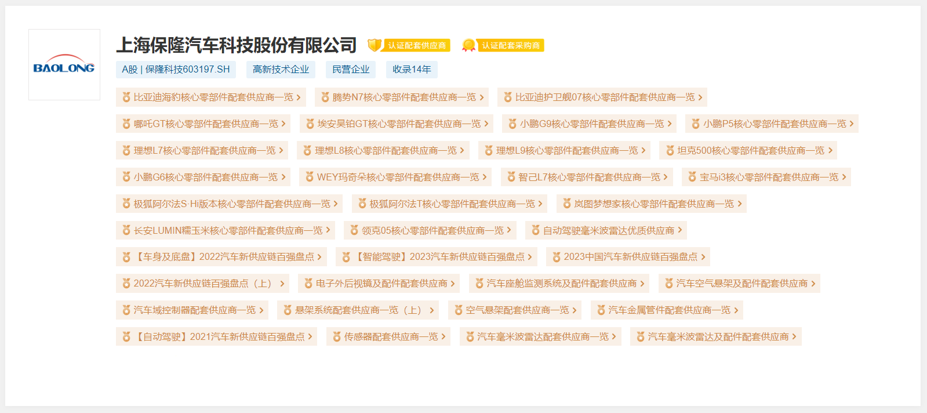Click the chevron after 小鹏G9核心零部件配套供应商一览

[670, 124]
